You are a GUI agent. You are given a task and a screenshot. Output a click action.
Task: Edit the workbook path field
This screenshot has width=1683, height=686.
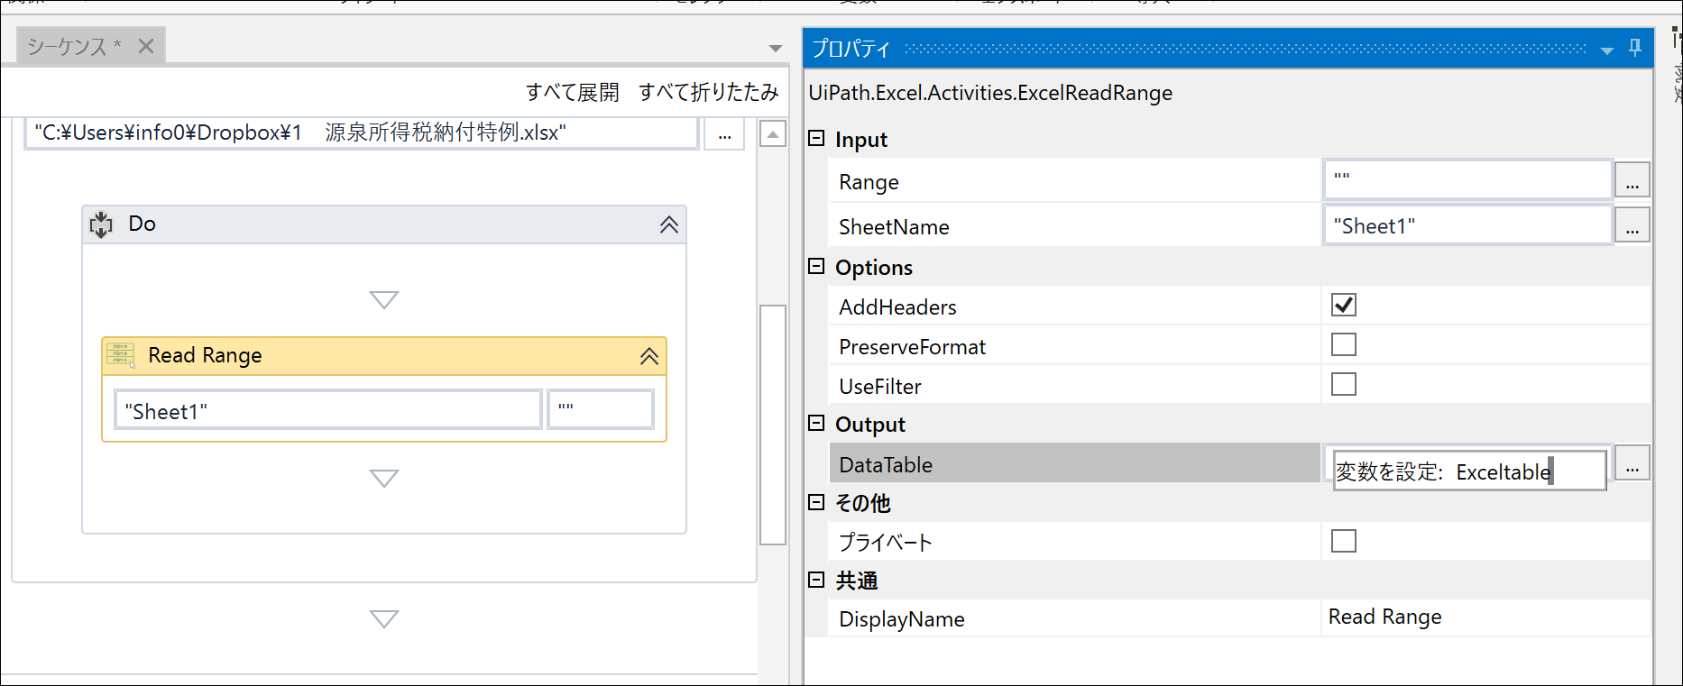362,133
